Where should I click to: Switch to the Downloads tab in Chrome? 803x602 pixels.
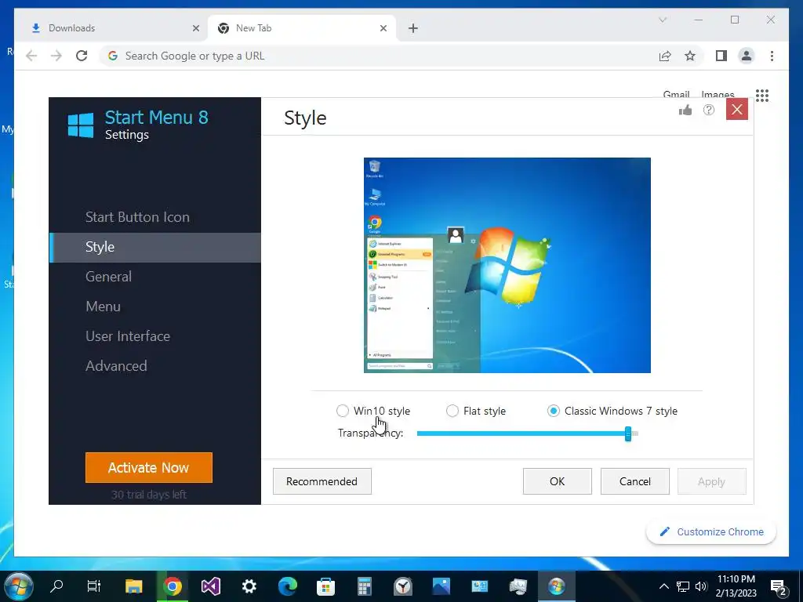coord(111,28)
